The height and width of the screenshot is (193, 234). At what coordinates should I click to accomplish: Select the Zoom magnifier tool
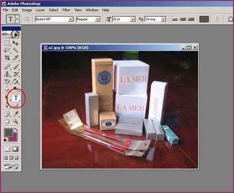click(x=15, y=122)
